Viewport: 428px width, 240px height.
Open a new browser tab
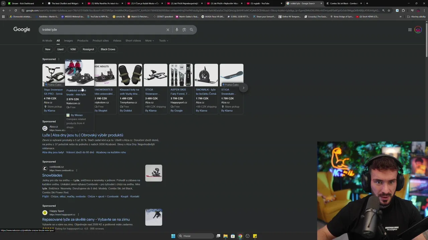[x=367, y=3]
